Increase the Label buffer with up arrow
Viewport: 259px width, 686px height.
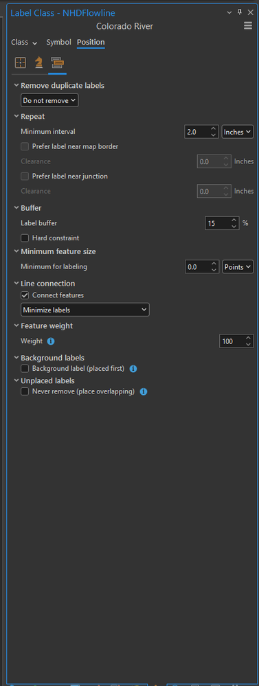[234, 220]
